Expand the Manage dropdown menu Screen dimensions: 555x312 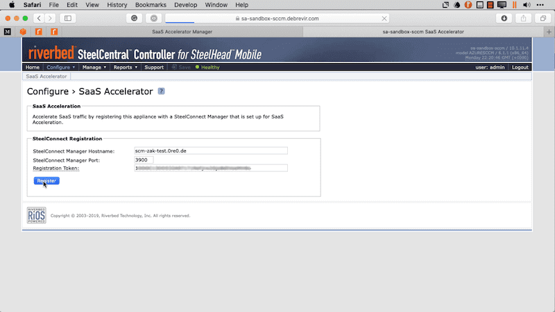coord(94,67)
